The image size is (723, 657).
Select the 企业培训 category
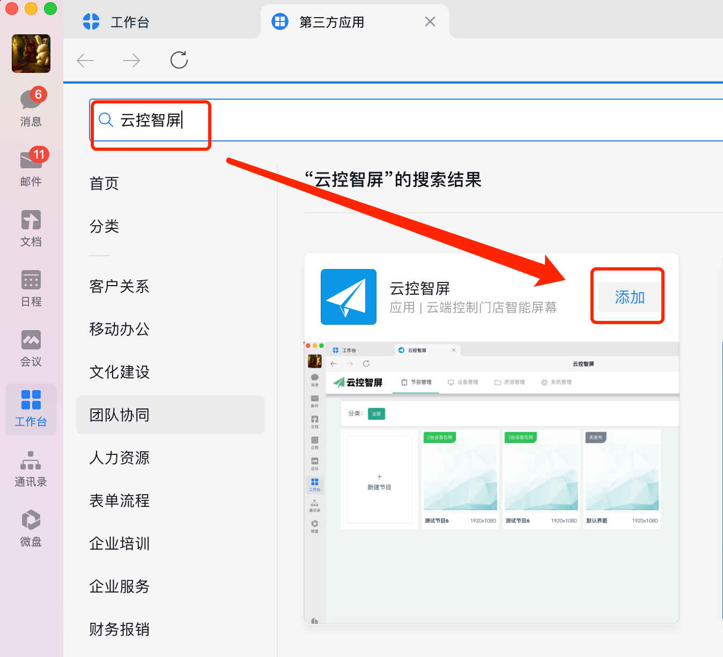pos(119,543)
